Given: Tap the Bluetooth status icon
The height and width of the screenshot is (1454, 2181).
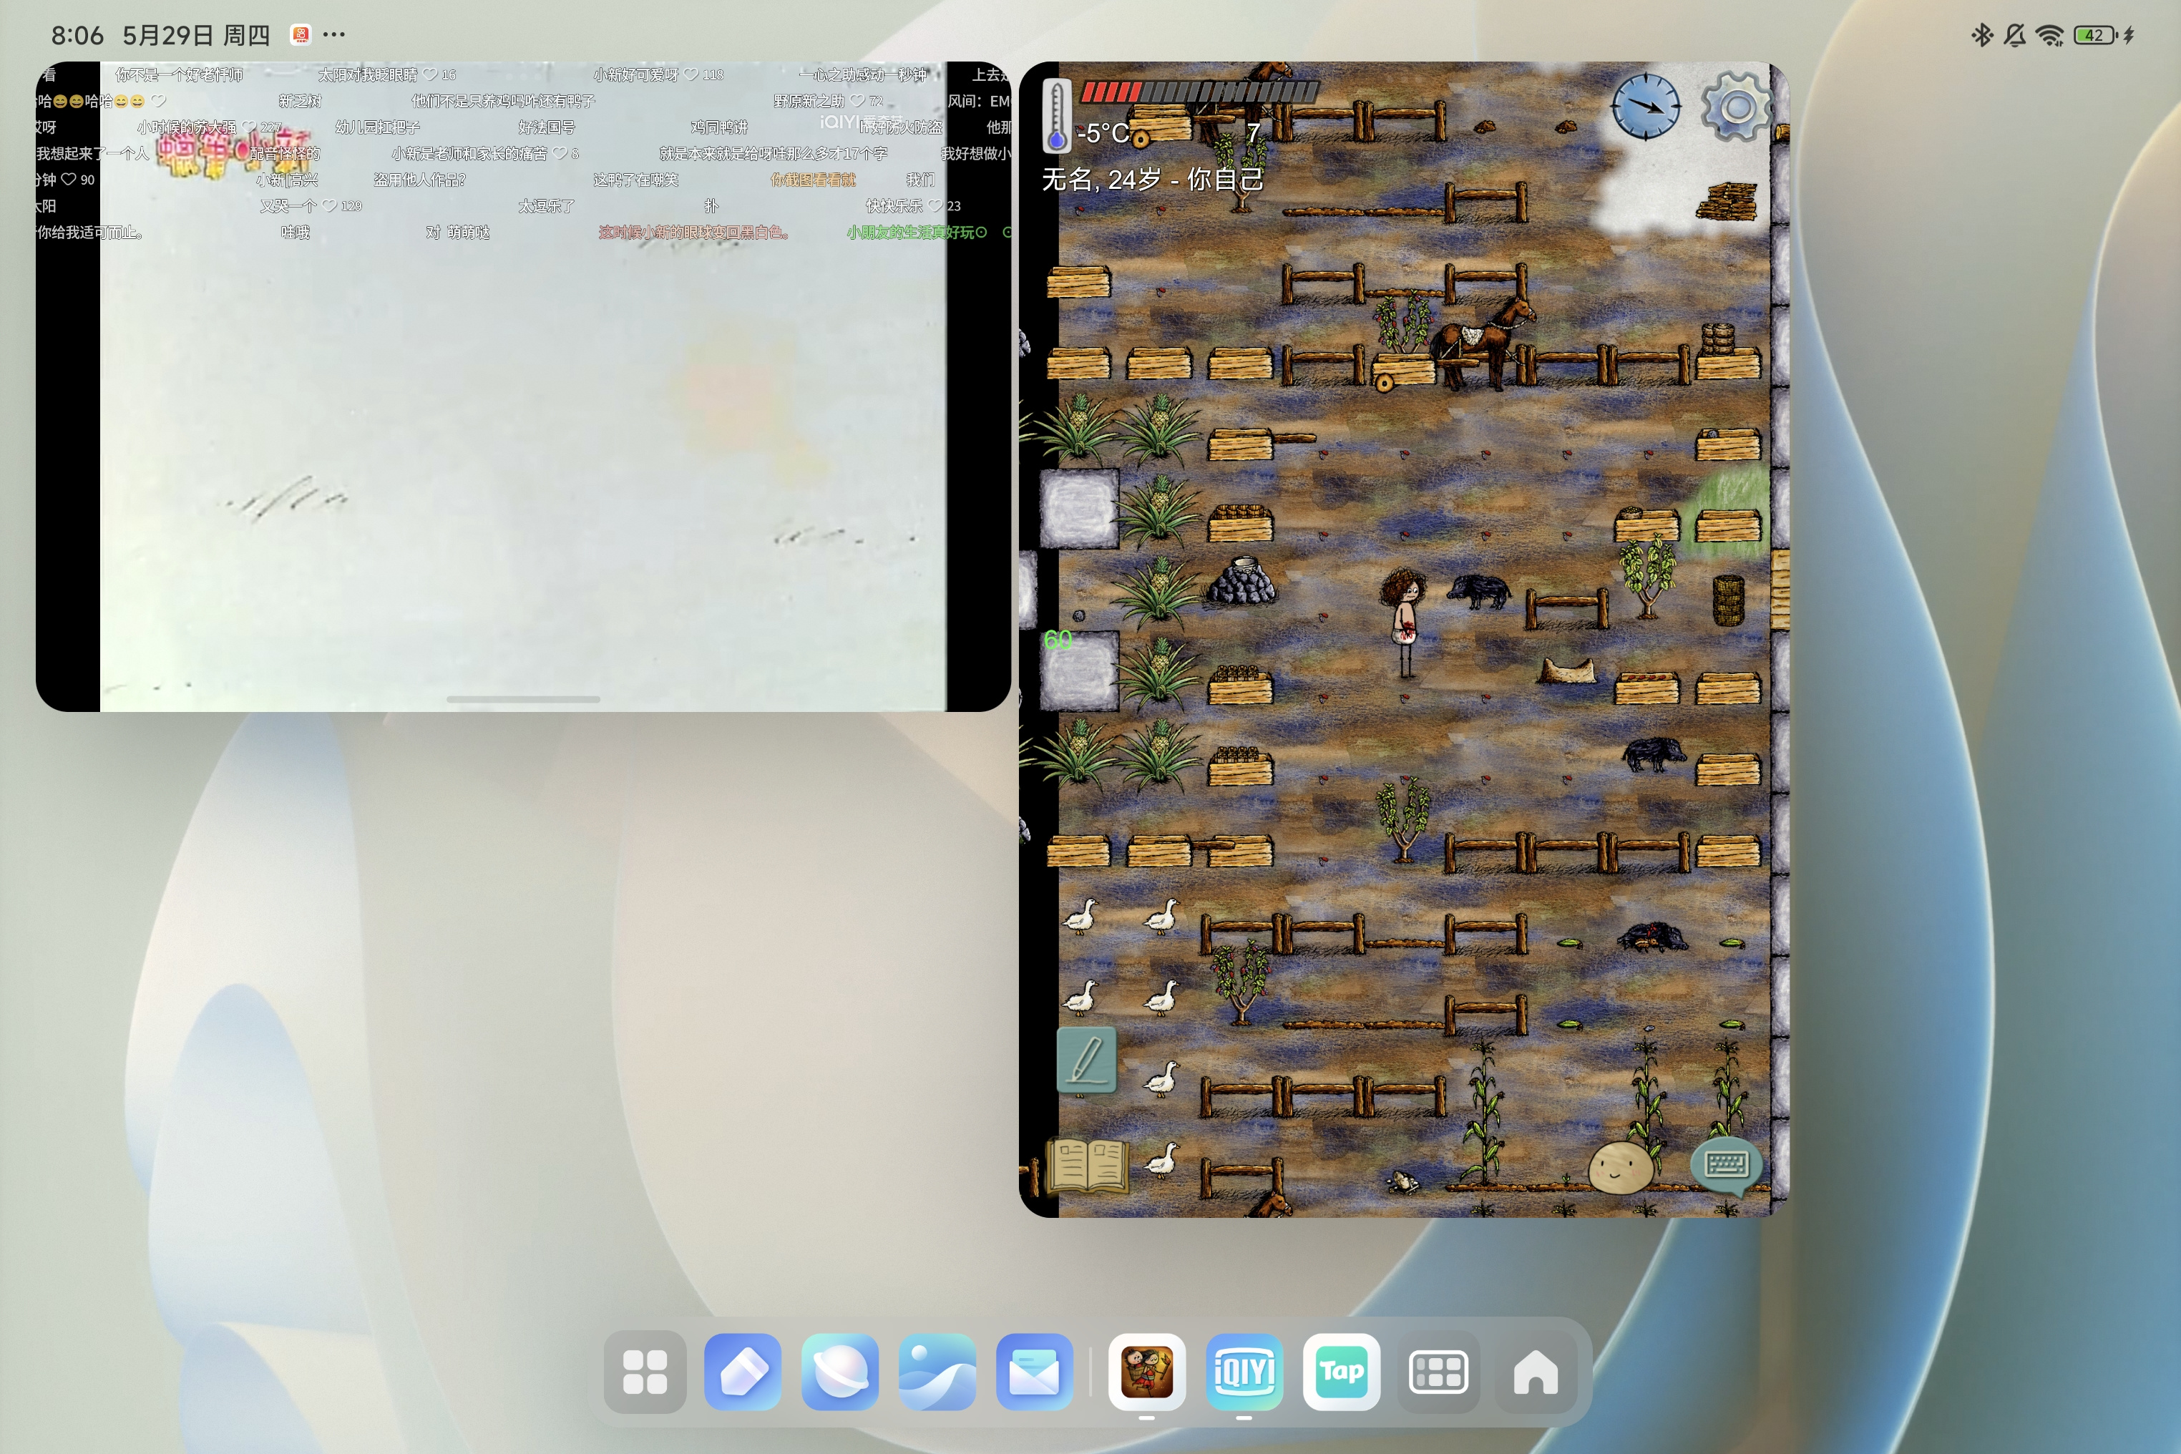Looking at the screenshot, I should (x=1981, y=35).
